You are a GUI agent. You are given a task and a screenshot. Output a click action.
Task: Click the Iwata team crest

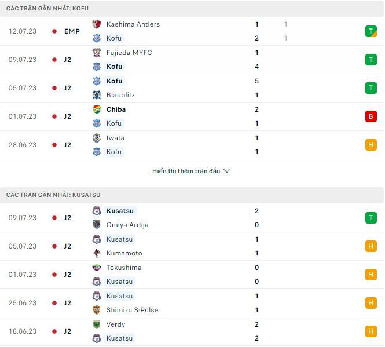[x=97, y=138]
